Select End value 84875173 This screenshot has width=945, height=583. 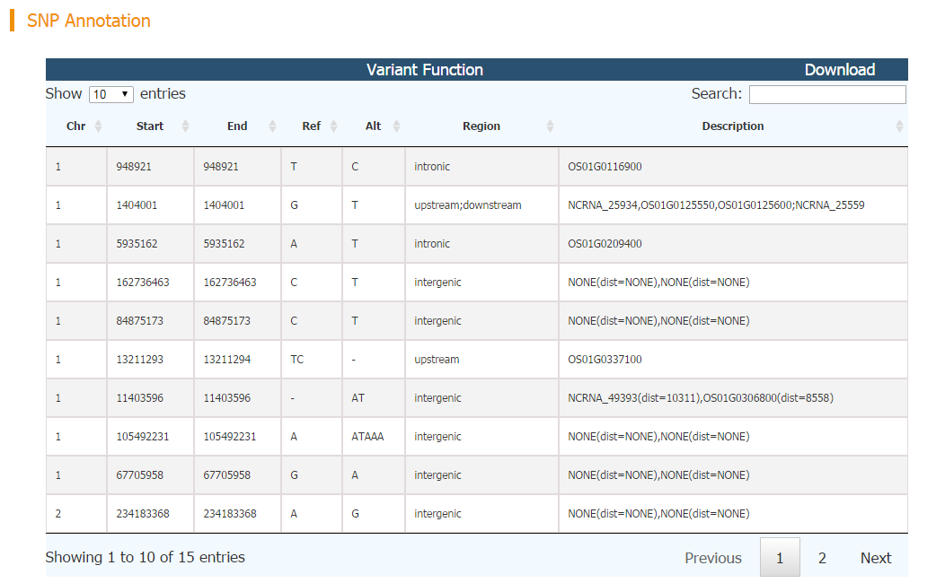coord(226,321)
